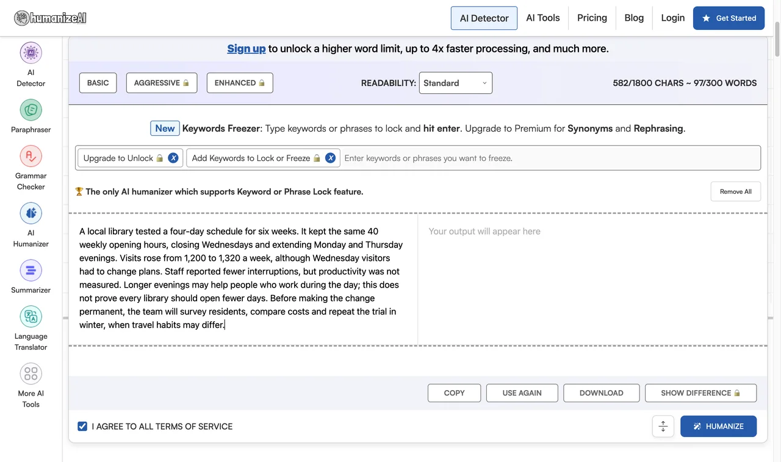Open the Grammar Checker sidebar icon
Viewport: 781px width, 462px height.
pyautogui.click(x=31, y=156)
